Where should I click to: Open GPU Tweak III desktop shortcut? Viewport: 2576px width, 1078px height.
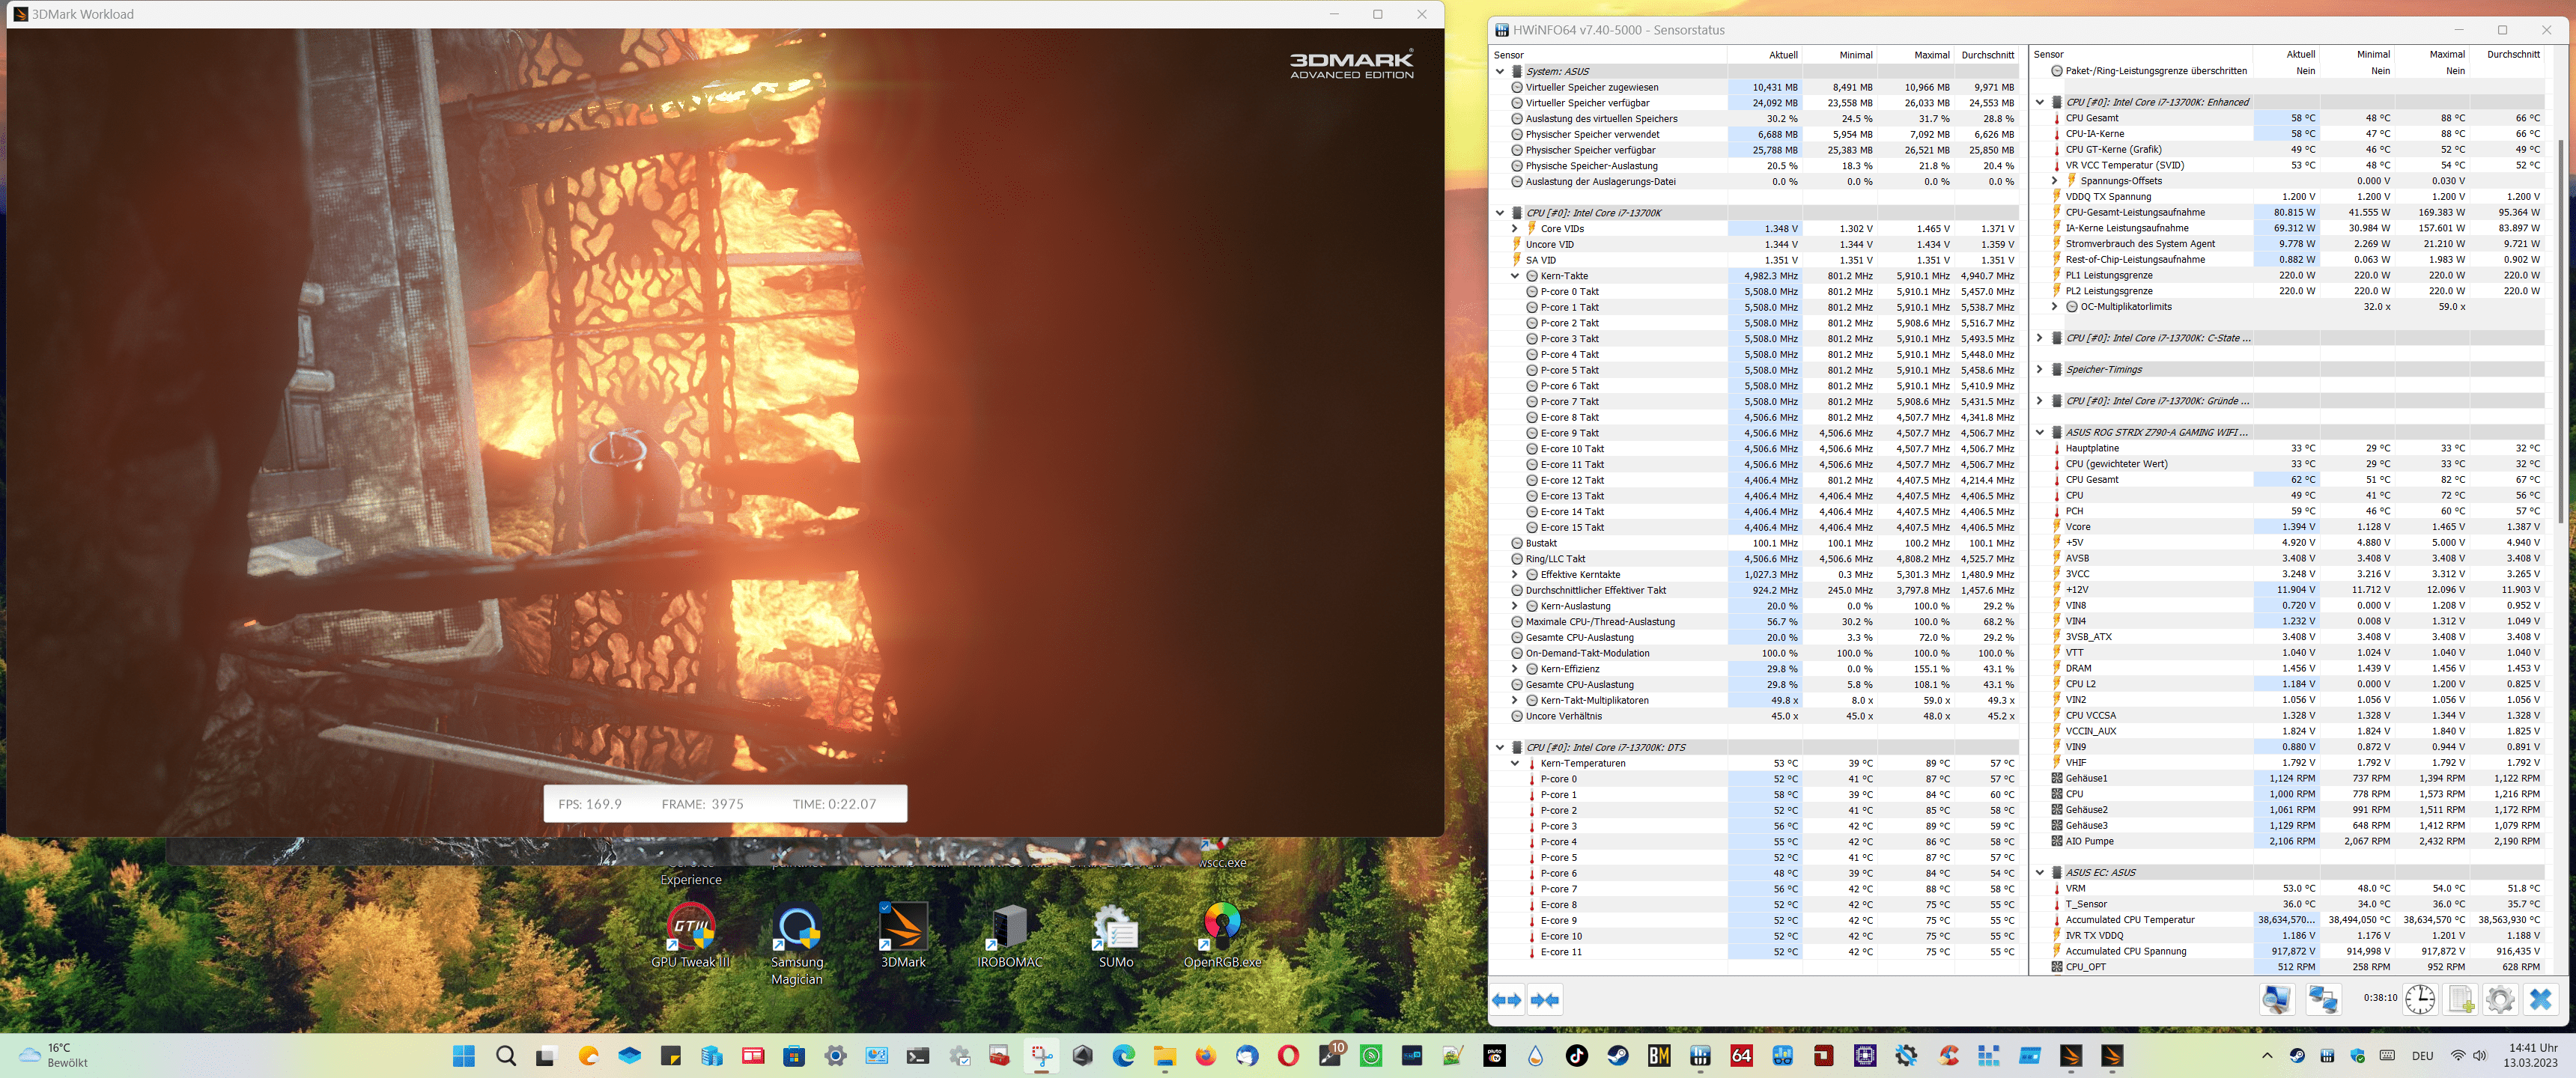pyautogui.click(x=691, y=935)
